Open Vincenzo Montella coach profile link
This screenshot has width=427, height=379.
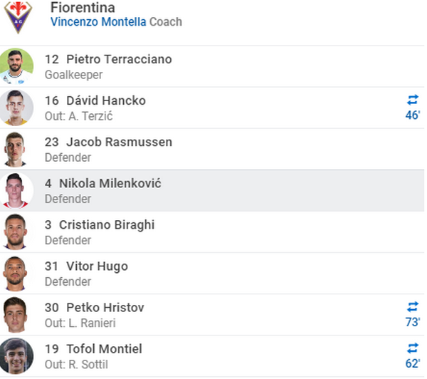(x=98, y=21)
